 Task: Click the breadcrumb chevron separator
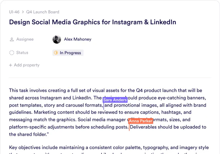coord(23,12)
